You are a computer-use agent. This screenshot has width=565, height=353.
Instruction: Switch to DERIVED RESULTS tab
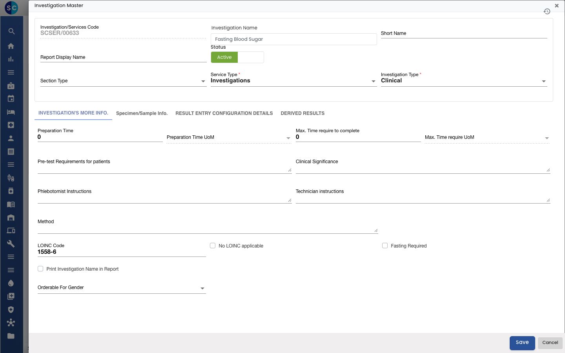coord(303,113)
